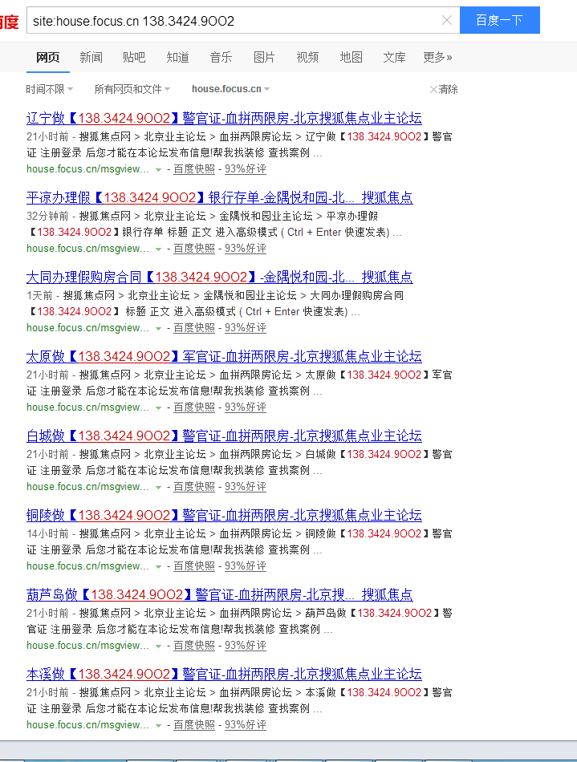Open the 视频 tab

pyautogui.click(x=307, y=57)
